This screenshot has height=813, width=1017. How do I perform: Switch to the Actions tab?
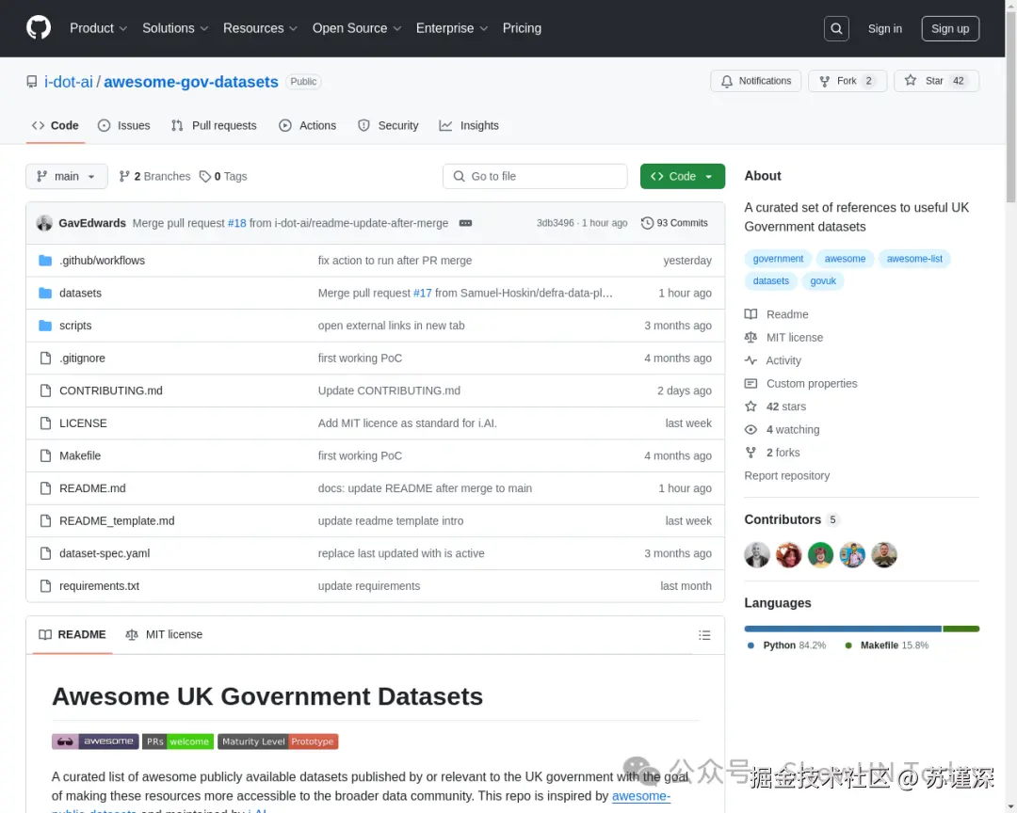pyautogui.click(x=307, y=126)
